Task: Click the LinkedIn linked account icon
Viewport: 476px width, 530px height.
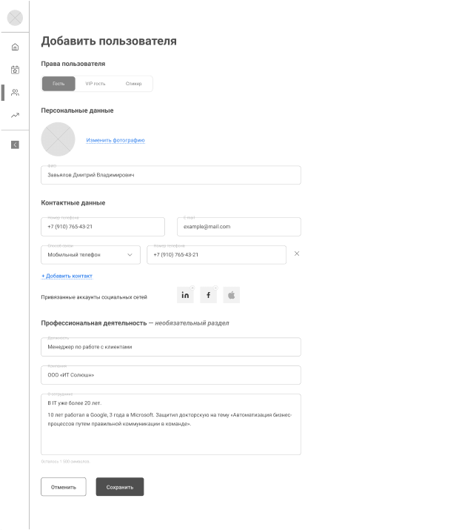Action: click(186, 295)
